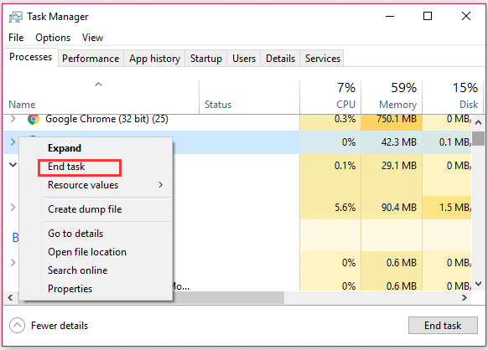Open the Resource values submenu arrow

161,185
